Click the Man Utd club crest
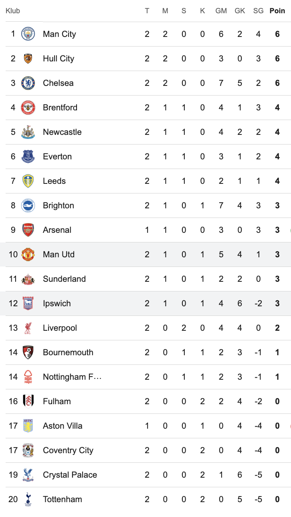291x517 pixels. click(x=28, y=254)
